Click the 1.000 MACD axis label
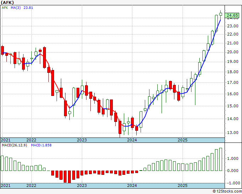The width and height of the screenshot is (242, 194). click(x=233, y=159)
